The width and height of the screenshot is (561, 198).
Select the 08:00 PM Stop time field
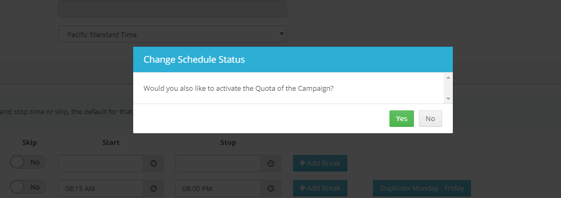218,188
